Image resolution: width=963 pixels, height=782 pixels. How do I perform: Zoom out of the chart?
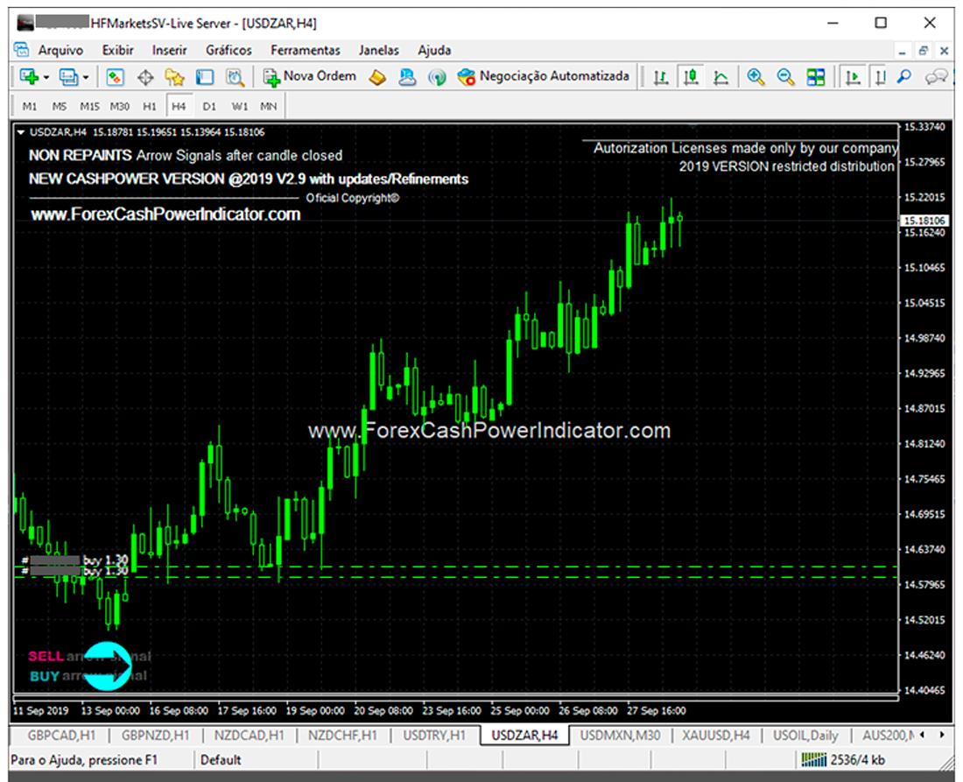coord(785,77)
